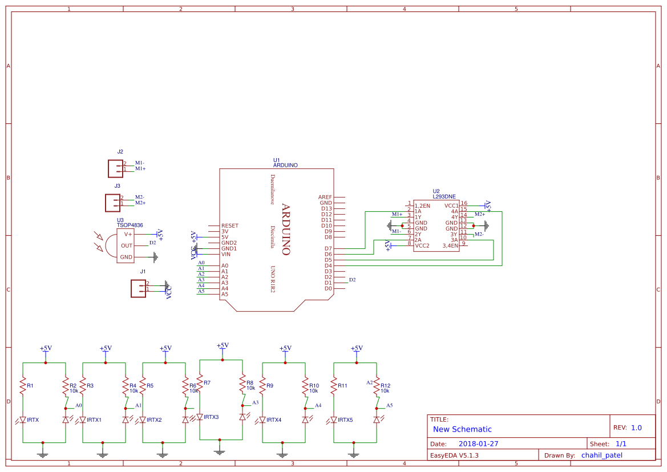Viewport: 667px width, 472px height.
Task: Click the J1 power connector symbol
Action: click(138, 288)
